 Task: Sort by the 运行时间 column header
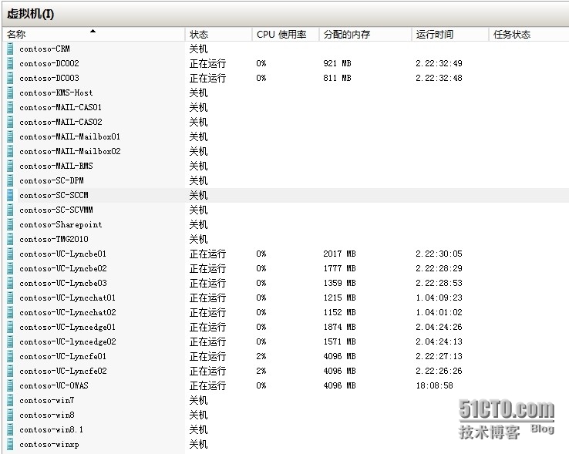pyautogui.click(x=450, y=35)
